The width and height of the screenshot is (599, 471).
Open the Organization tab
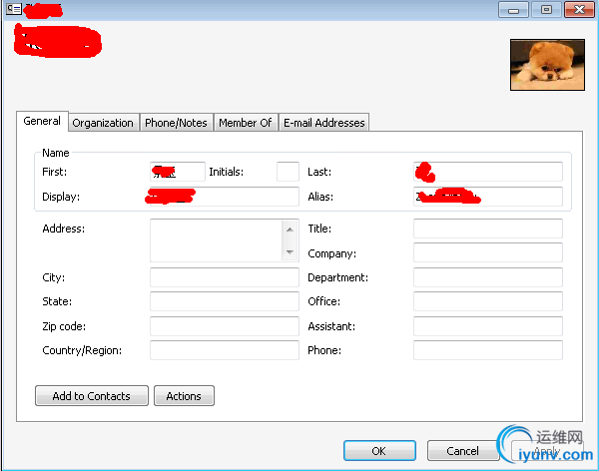[103, 123]
